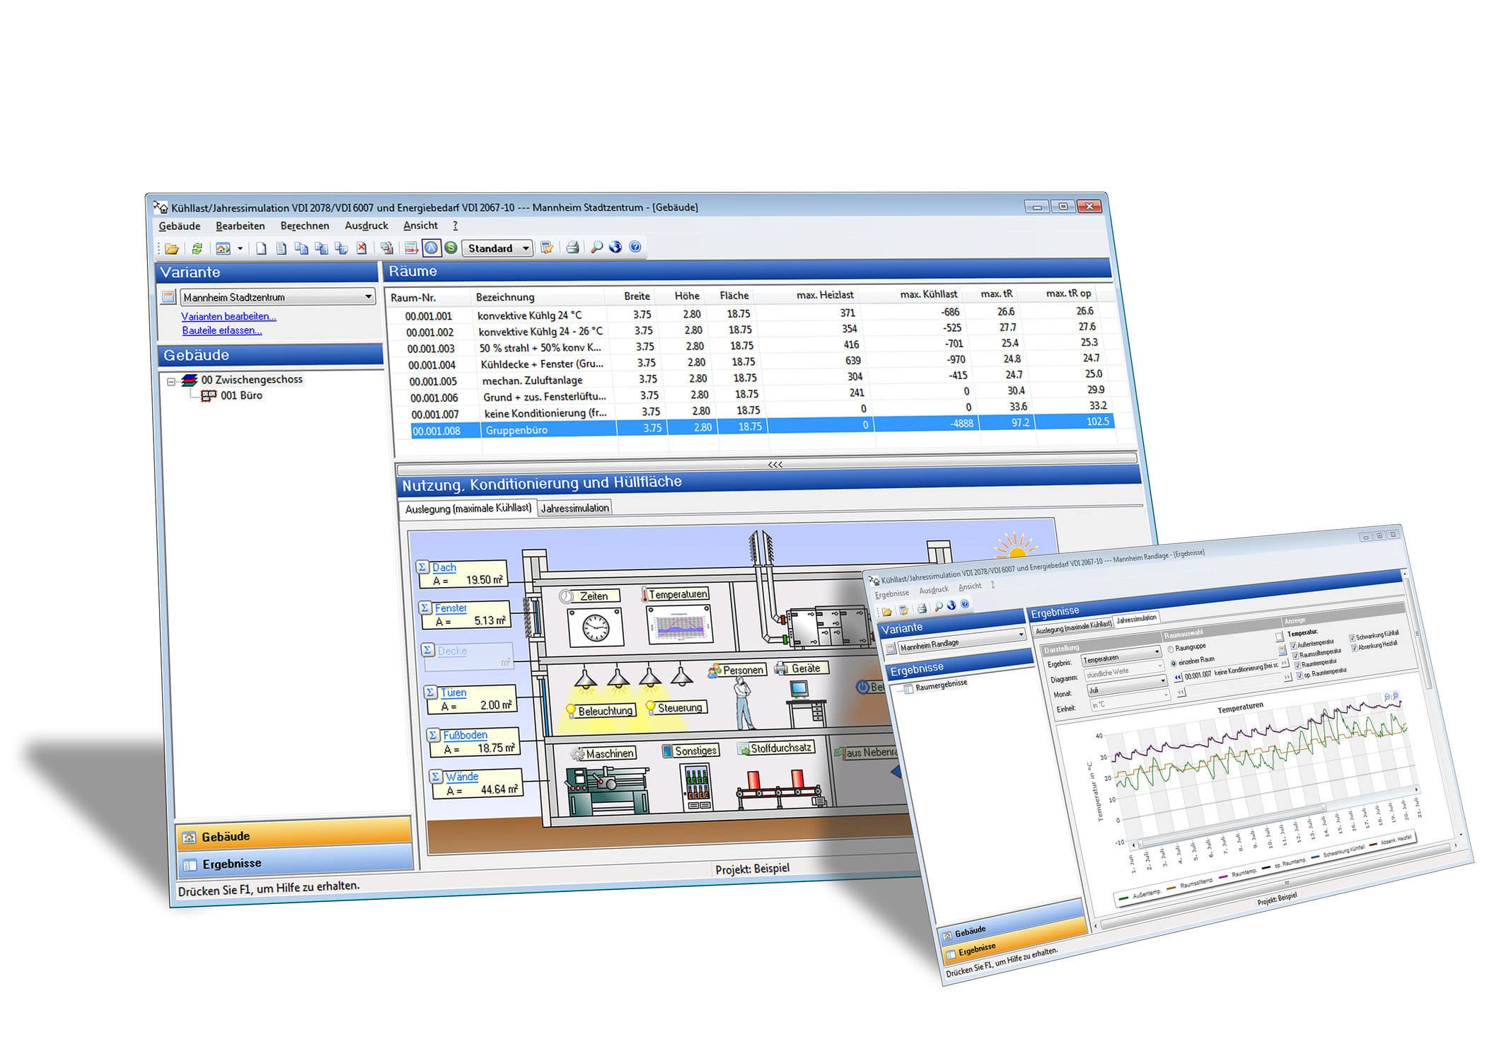Disable the Schwankung Kühlfall checkbox
The height and width of the screenshot is (1061, 1504).
coord(1353,636)
